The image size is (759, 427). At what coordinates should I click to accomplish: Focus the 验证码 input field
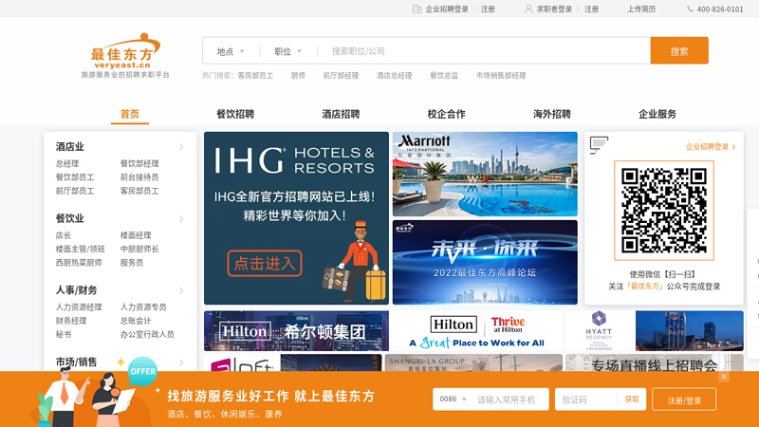(586, 399)
